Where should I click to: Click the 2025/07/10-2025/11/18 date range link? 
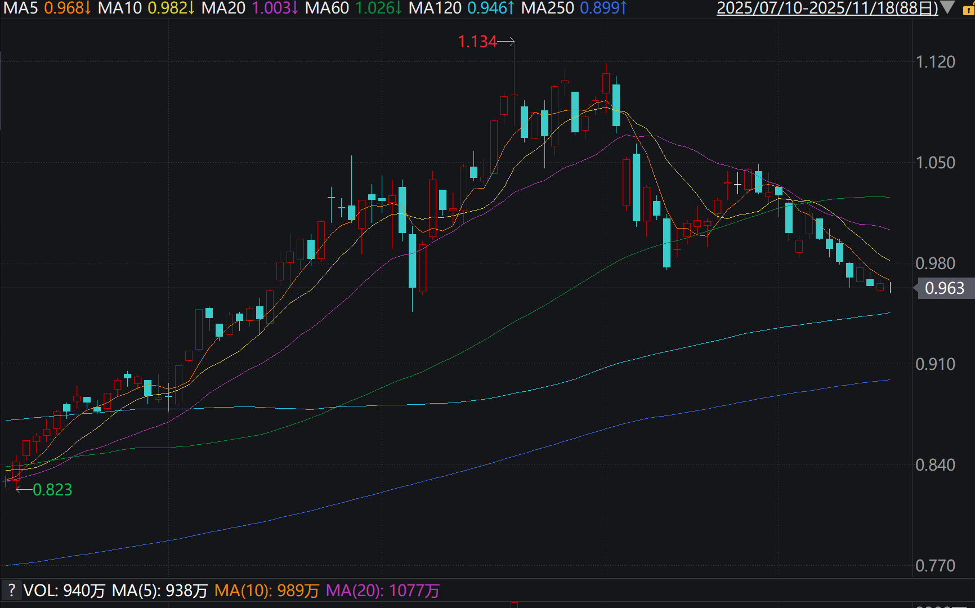pos(827,8)
